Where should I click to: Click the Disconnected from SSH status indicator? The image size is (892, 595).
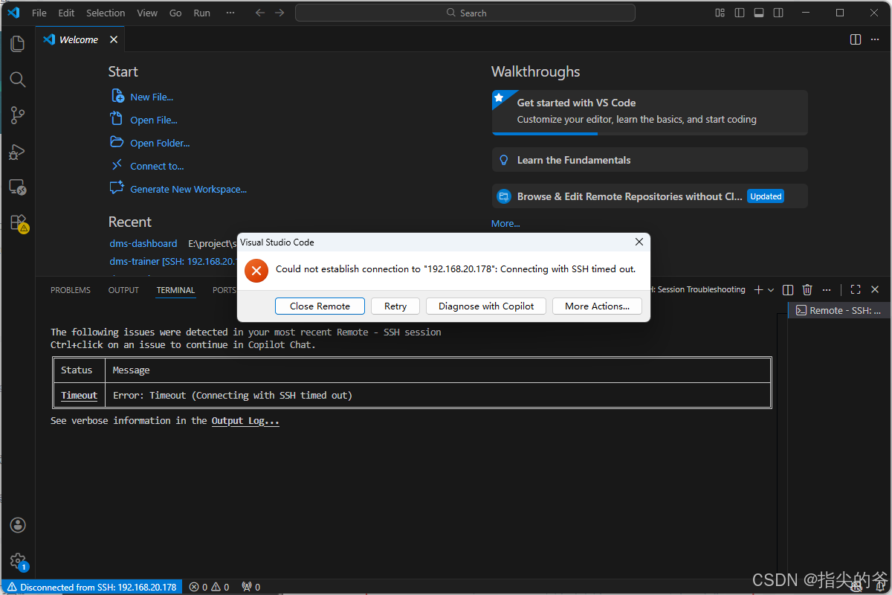coord(92,587)
